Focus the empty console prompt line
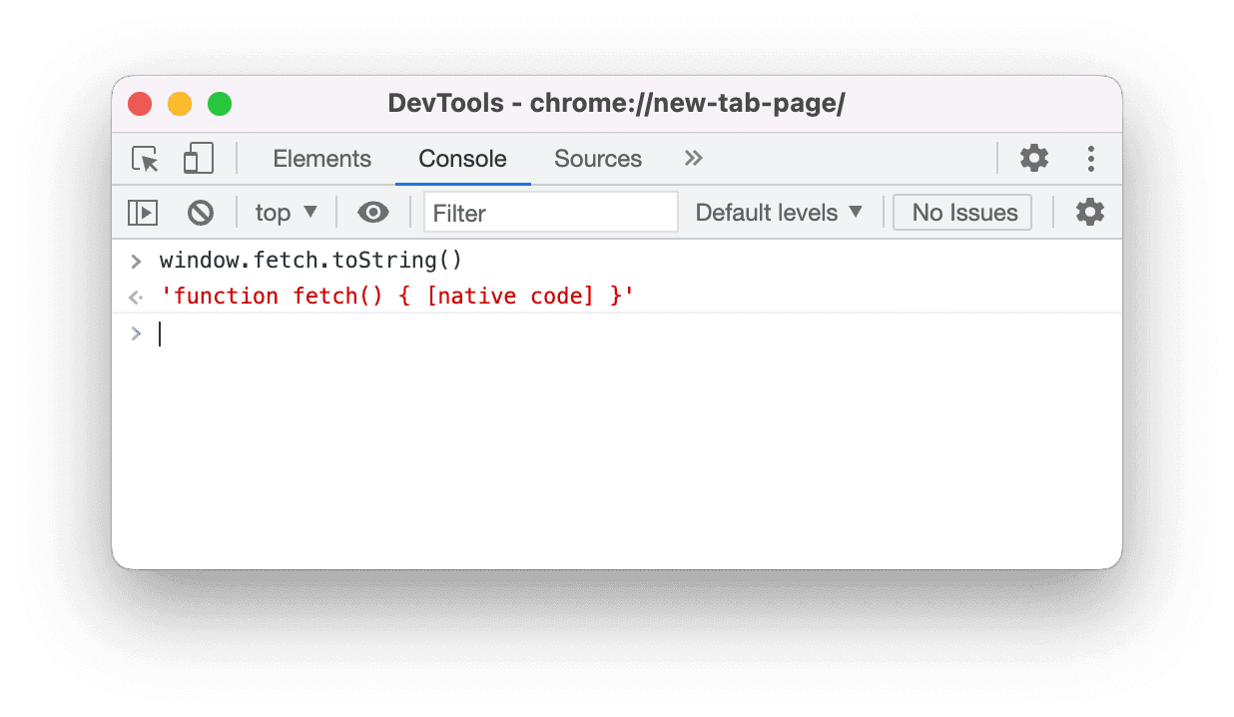1234x717 pixels. coord(599,334)
